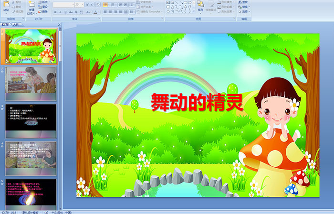Viewport: 334px width, 214px height.
Task: Open the font size dropdown
Action: click(x=81, y=4)
